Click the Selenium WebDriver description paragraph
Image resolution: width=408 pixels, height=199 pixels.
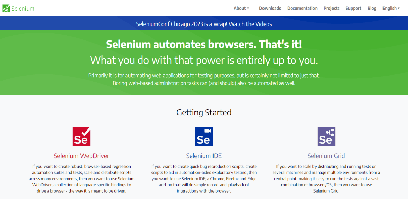click(x=82, y=179)
